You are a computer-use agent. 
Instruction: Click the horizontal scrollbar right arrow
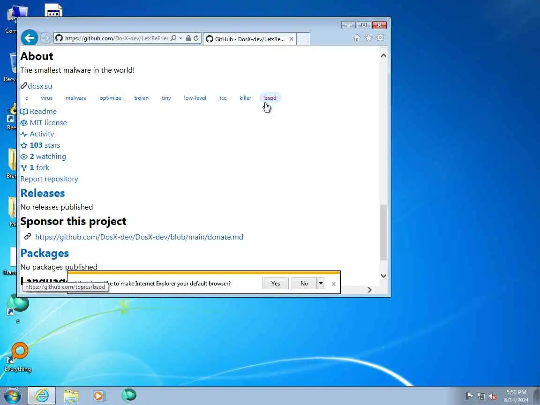coord(369,290)
